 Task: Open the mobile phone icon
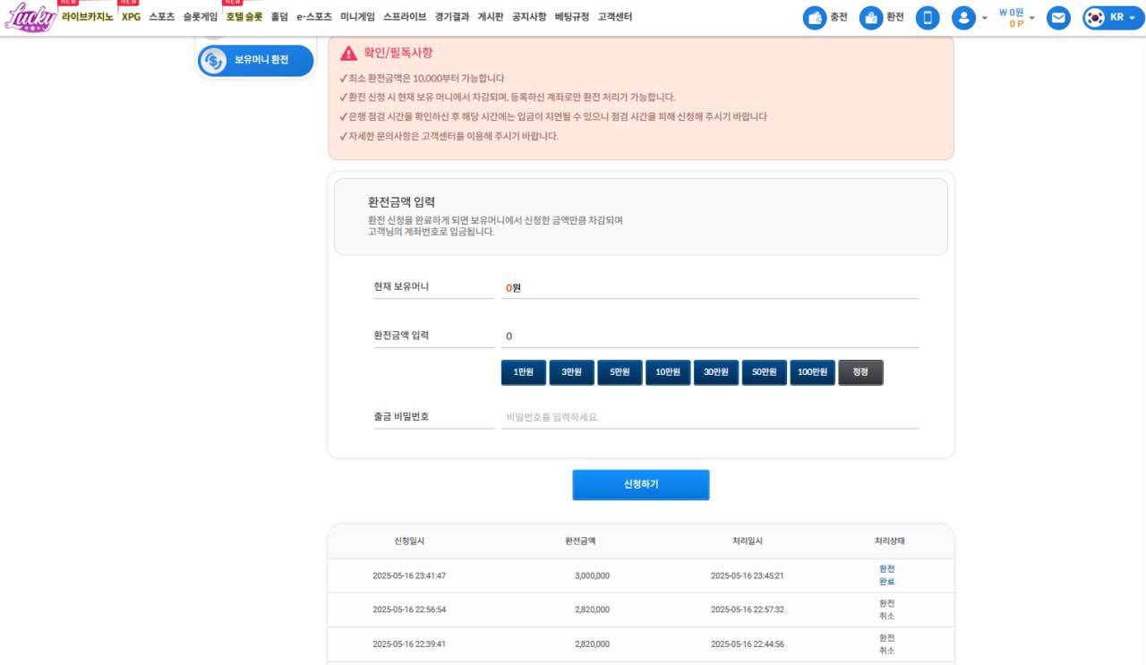pyautogui.click(x=928, y=18)
